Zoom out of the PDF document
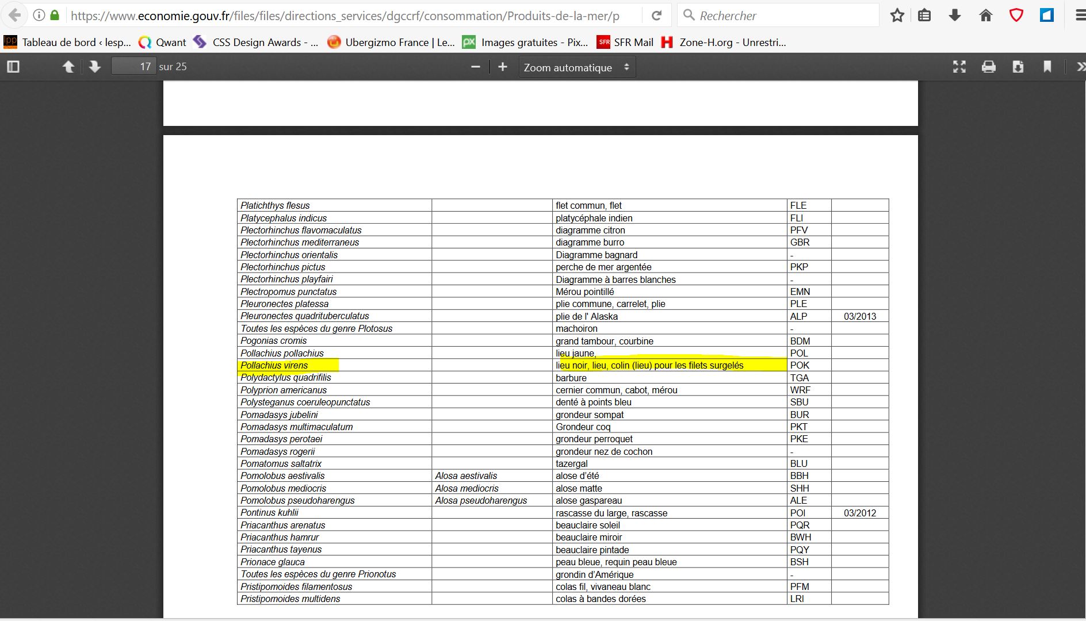1086x621 pixels. 475,67
